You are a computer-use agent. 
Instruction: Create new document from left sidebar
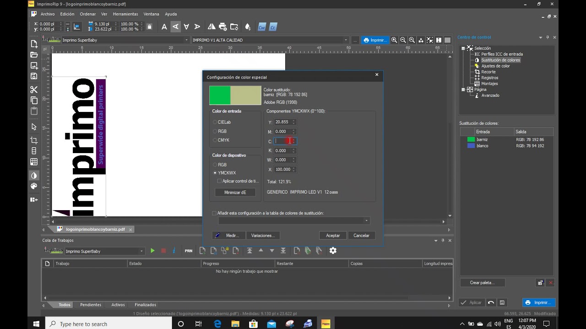(34, 44)
